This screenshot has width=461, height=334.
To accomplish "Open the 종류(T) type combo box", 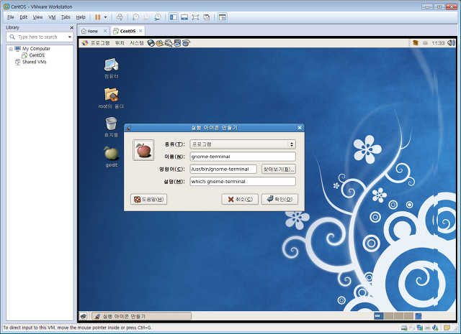I will 243,144.
